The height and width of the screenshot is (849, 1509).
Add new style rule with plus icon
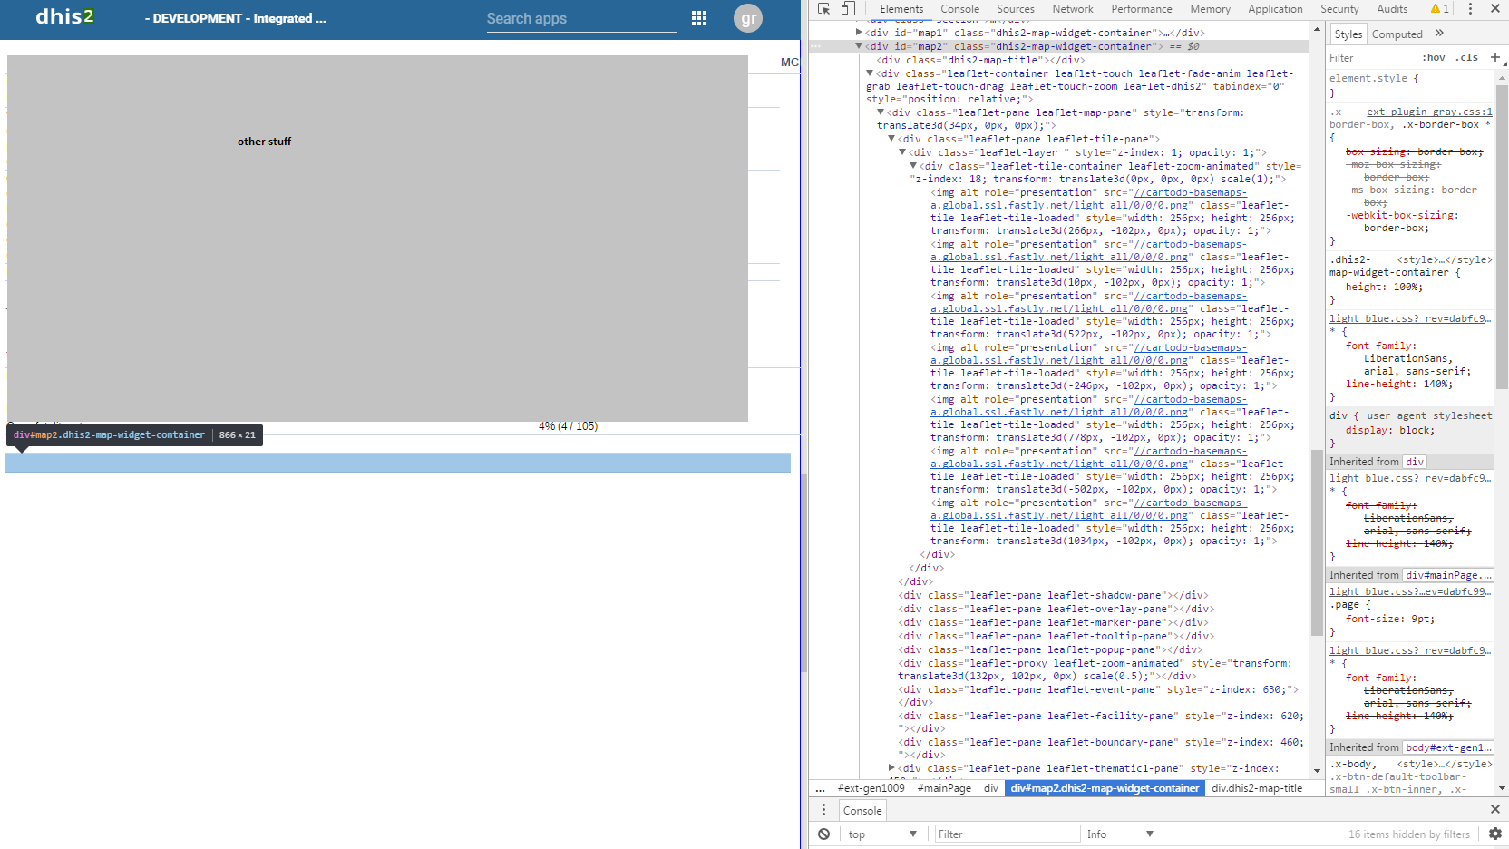pos(1495,57)
